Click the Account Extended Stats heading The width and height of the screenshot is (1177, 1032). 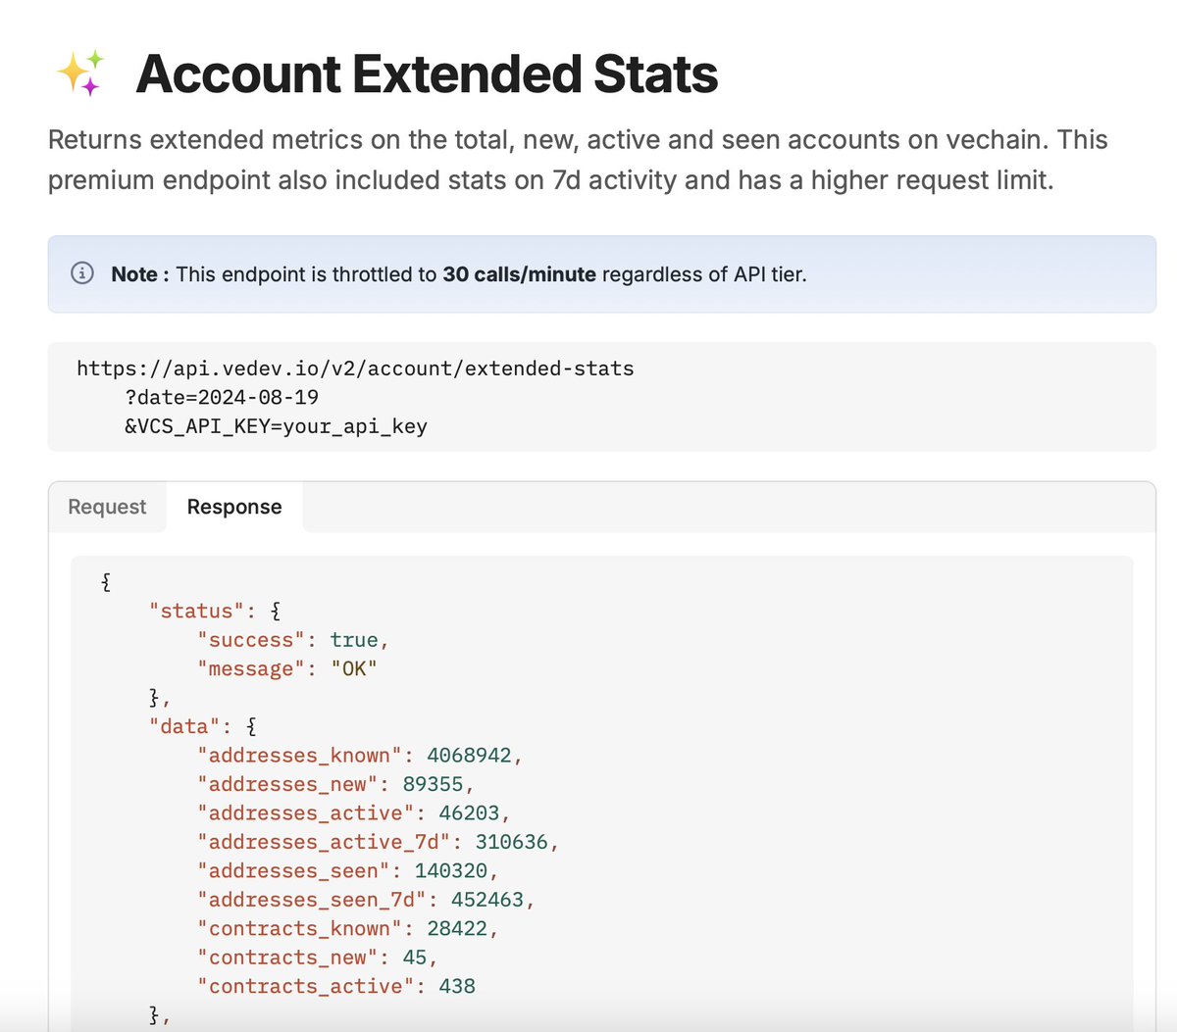click(427, 74)
